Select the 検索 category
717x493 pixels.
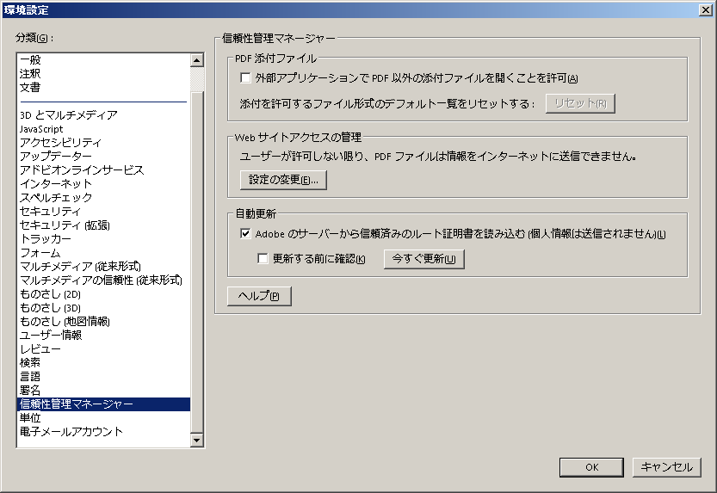click(x=104, y=363)
